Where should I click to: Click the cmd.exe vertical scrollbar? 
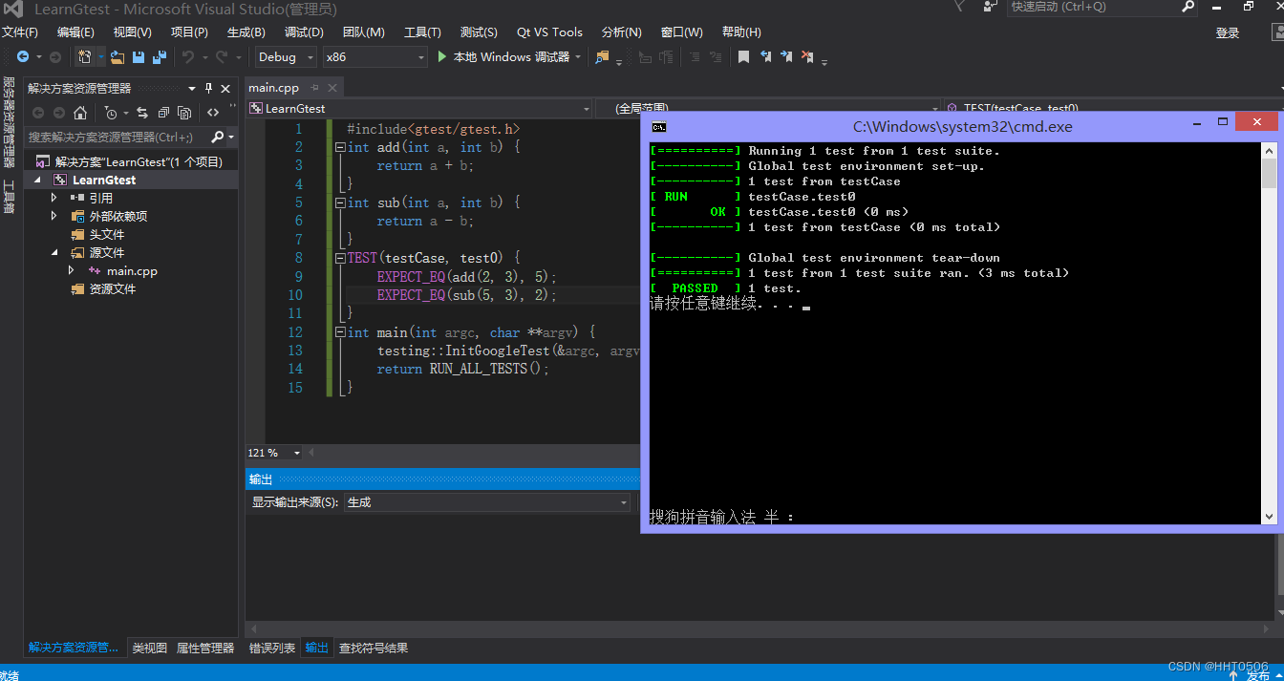pyautogui.click(x=1269, y=332)
